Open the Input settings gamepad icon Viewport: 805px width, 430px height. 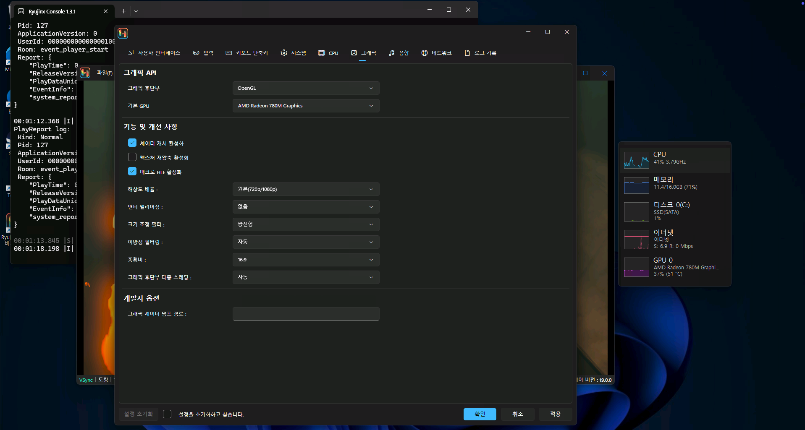click(196, 53)
